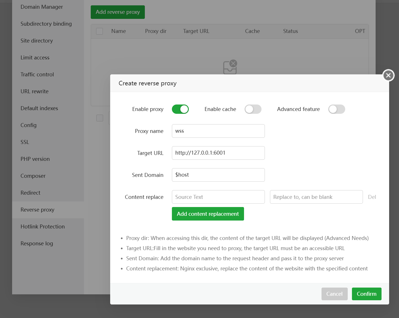Cancel the reverse proxy dialog

coord(334,294)
